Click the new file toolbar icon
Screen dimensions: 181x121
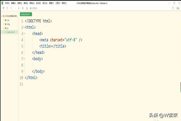click(2, 8)
